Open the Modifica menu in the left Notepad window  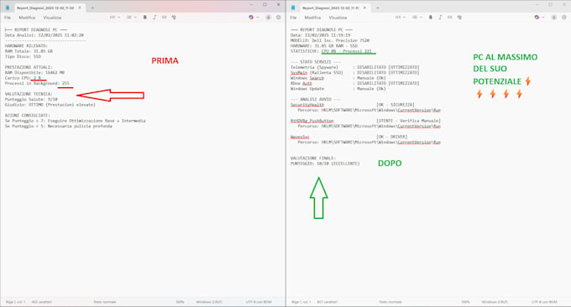pyautogui.click(x=27, y=18)
